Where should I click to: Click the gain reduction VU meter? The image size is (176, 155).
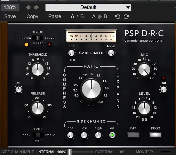(91, 36)
